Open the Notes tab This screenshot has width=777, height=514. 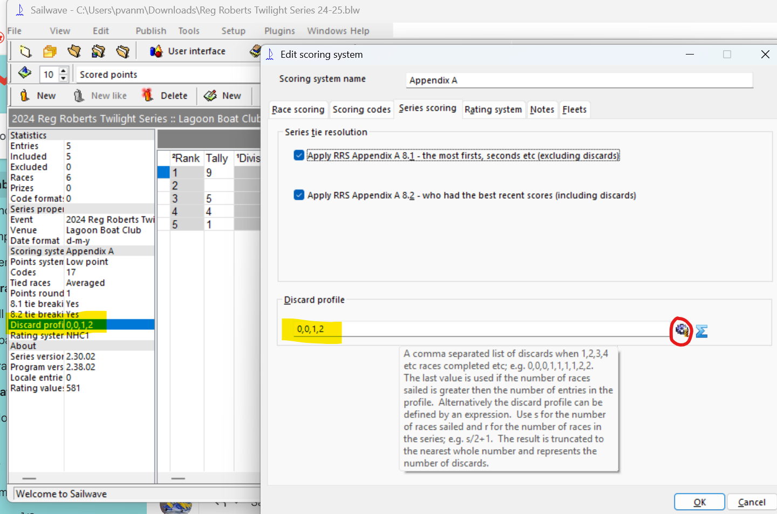[542, 110]
